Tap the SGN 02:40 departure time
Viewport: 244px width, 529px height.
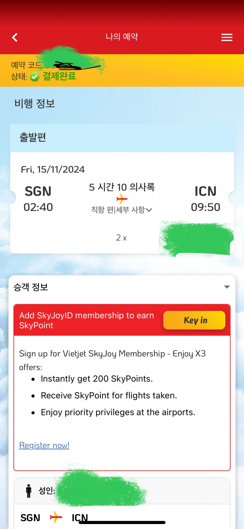point(38,207)
